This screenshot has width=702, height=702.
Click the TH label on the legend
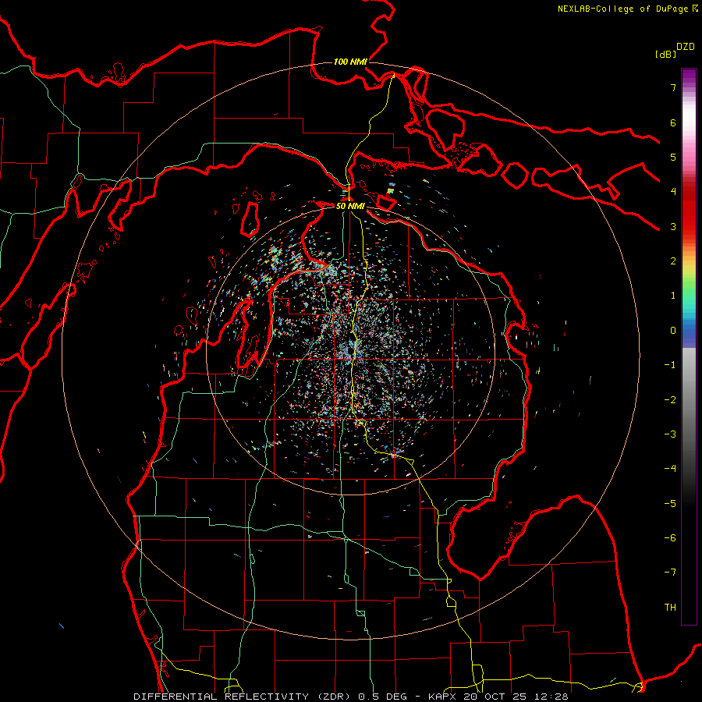(x=670, y=607)
